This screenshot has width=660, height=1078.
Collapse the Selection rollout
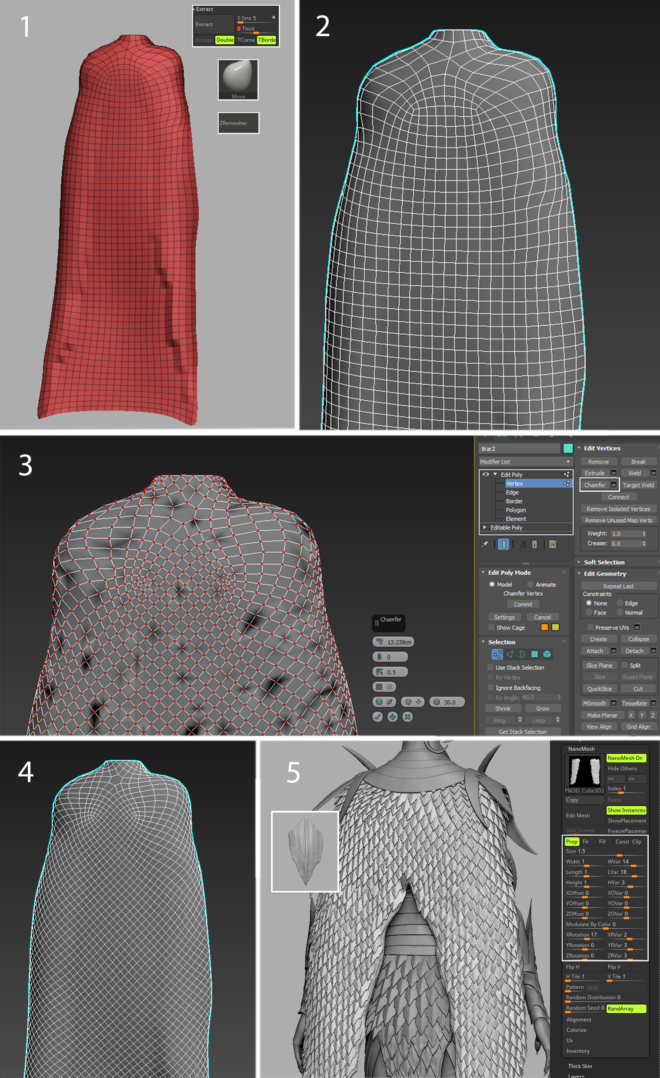[x=483, y=642]
